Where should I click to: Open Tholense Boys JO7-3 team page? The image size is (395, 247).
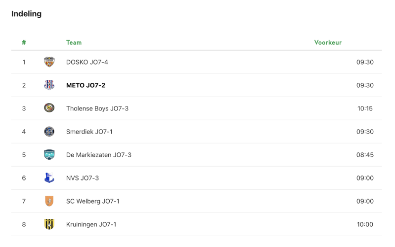(97, 108)
